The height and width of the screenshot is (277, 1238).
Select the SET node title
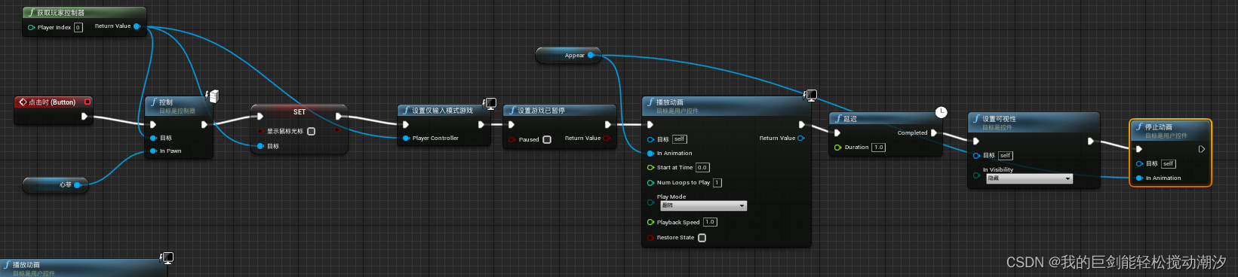pyautogui.click(x=300, y=111)
